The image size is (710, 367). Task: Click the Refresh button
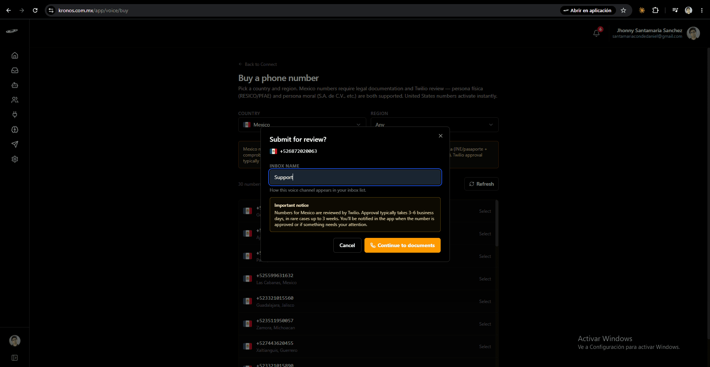point(481,184)
